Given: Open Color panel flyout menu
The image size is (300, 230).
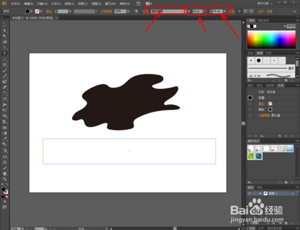Looking at the screenshot, I should coord(296,20).
